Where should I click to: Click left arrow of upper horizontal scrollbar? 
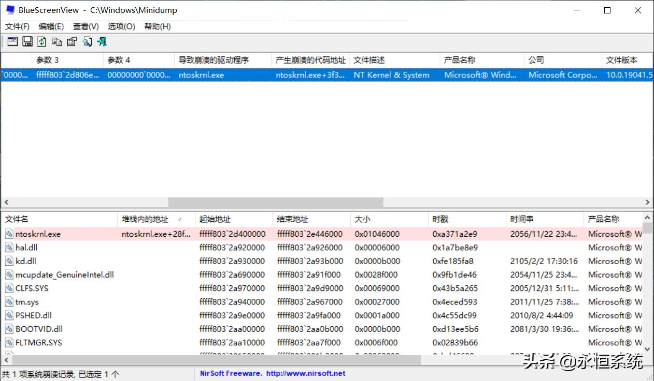(x=6, y=203)
